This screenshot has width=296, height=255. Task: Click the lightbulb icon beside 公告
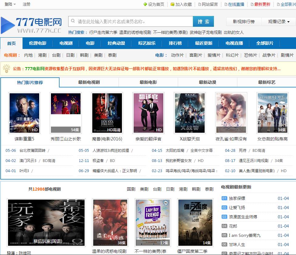[6, 69]
